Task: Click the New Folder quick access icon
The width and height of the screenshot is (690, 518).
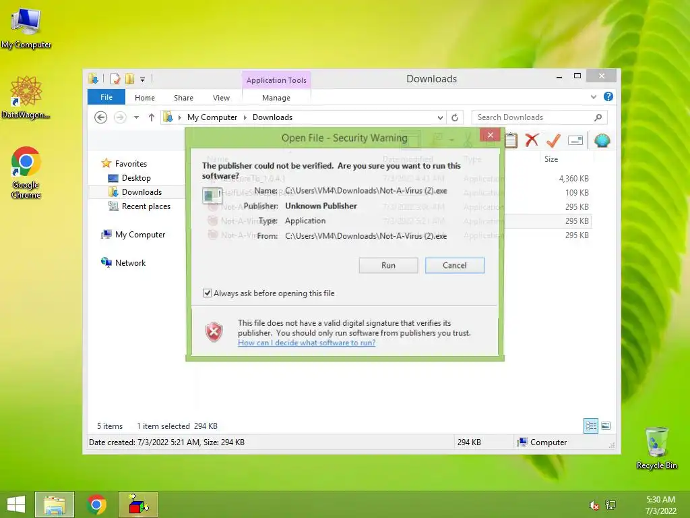Action: pyautogui.click(x=129, y=79)
